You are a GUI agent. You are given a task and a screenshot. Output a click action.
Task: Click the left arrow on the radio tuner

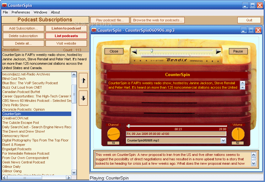pos(134,52)
